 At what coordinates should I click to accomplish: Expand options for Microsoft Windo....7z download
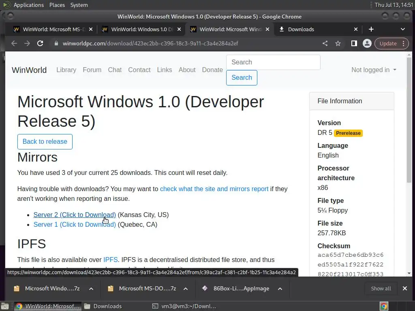pos(91,288)
